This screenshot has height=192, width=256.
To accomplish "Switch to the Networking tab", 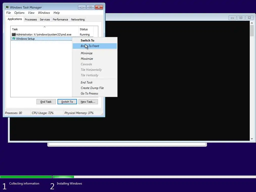I will [x=78, y=19].
